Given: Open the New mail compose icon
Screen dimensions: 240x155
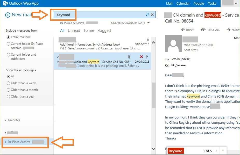Looking at the screenshot, I should pos(8,15).
